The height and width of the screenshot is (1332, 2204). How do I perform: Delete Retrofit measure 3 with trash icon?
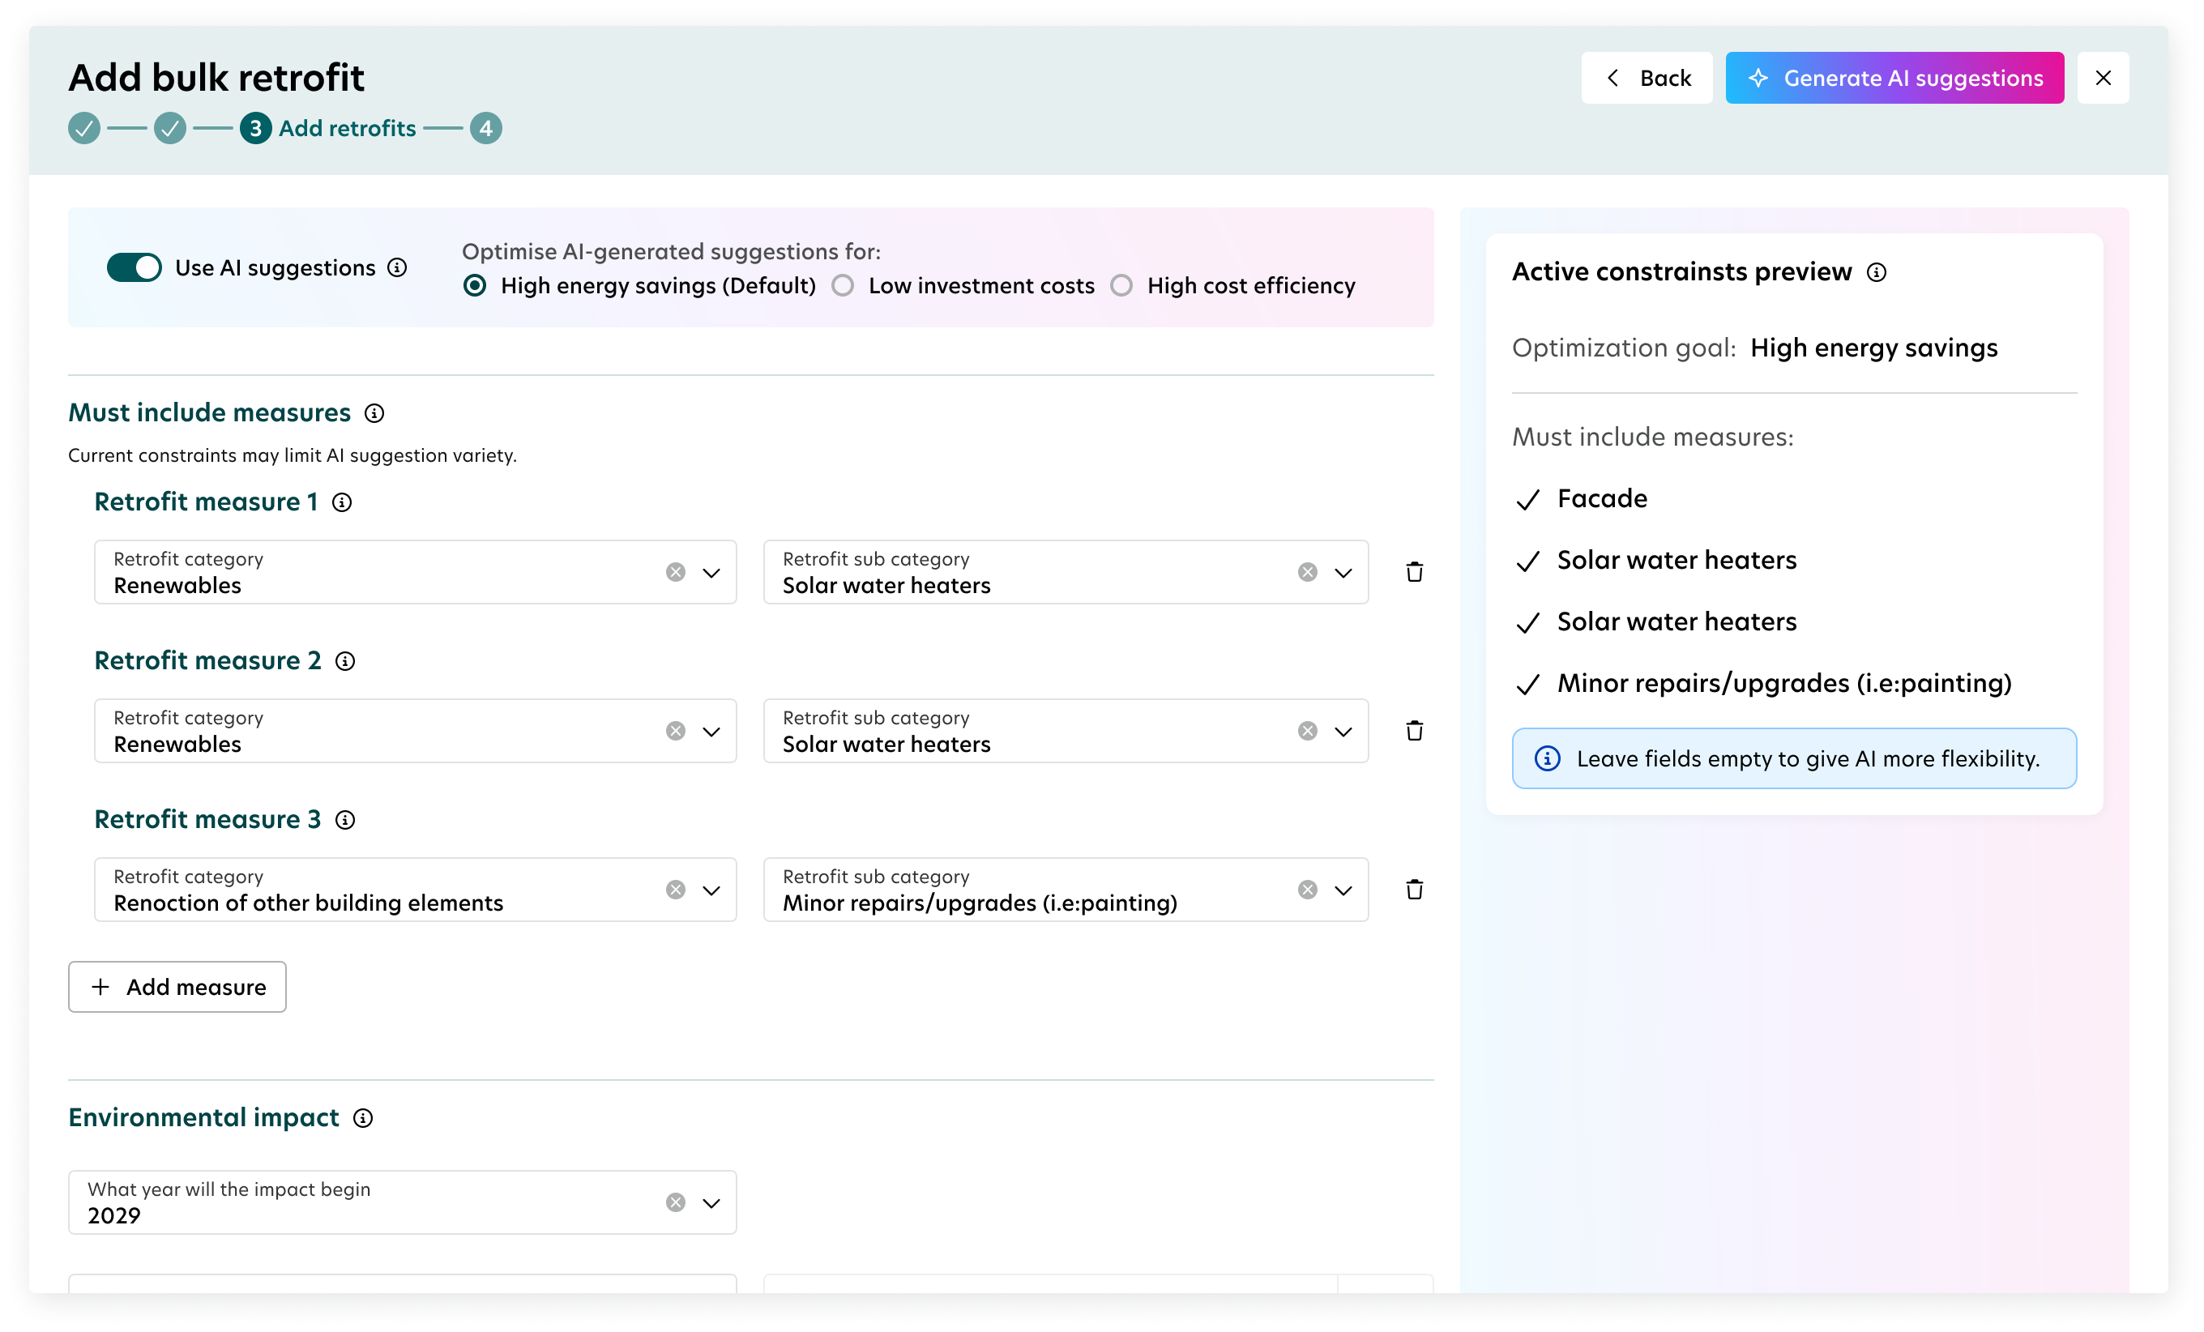(1413, 889)
